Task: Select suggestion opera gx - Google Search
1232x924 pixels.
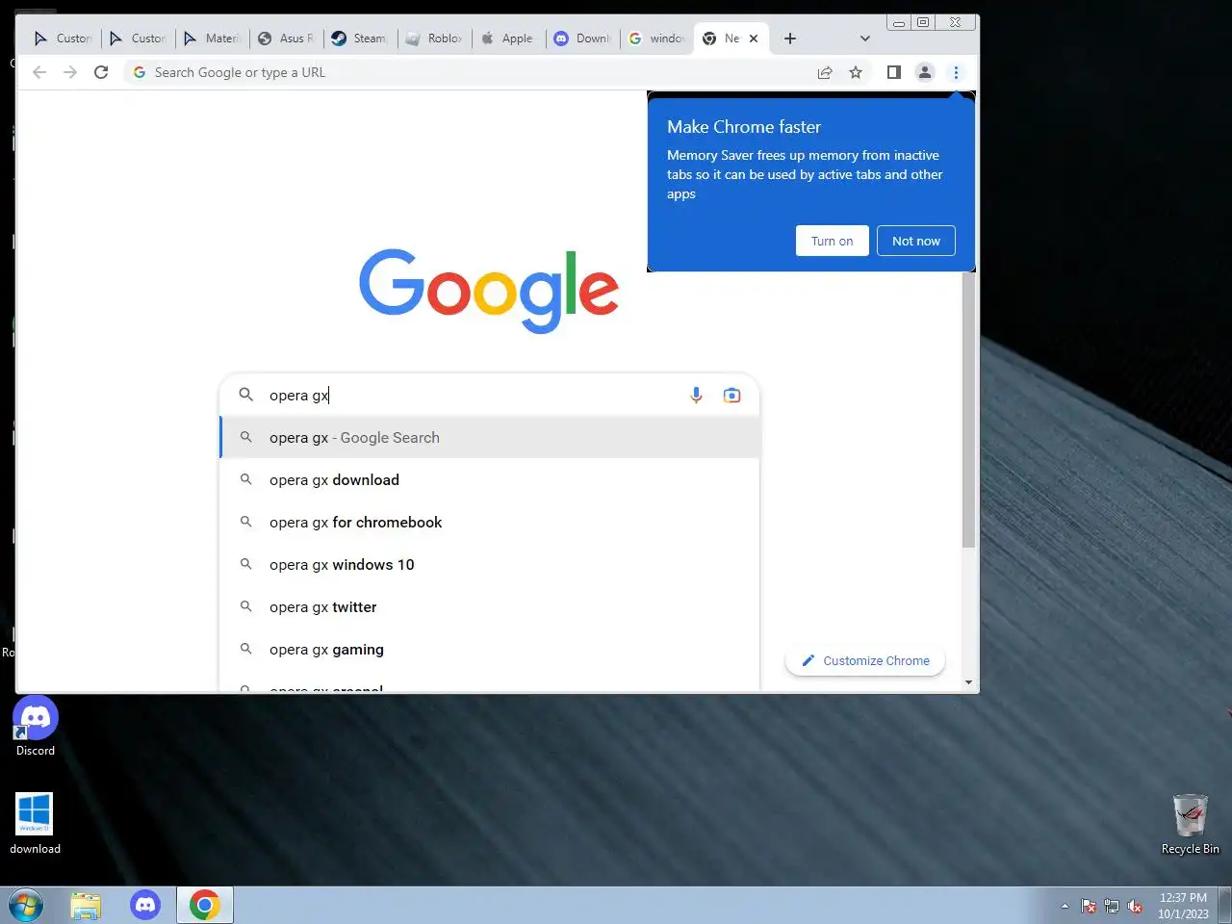Action: pos(490,437)
